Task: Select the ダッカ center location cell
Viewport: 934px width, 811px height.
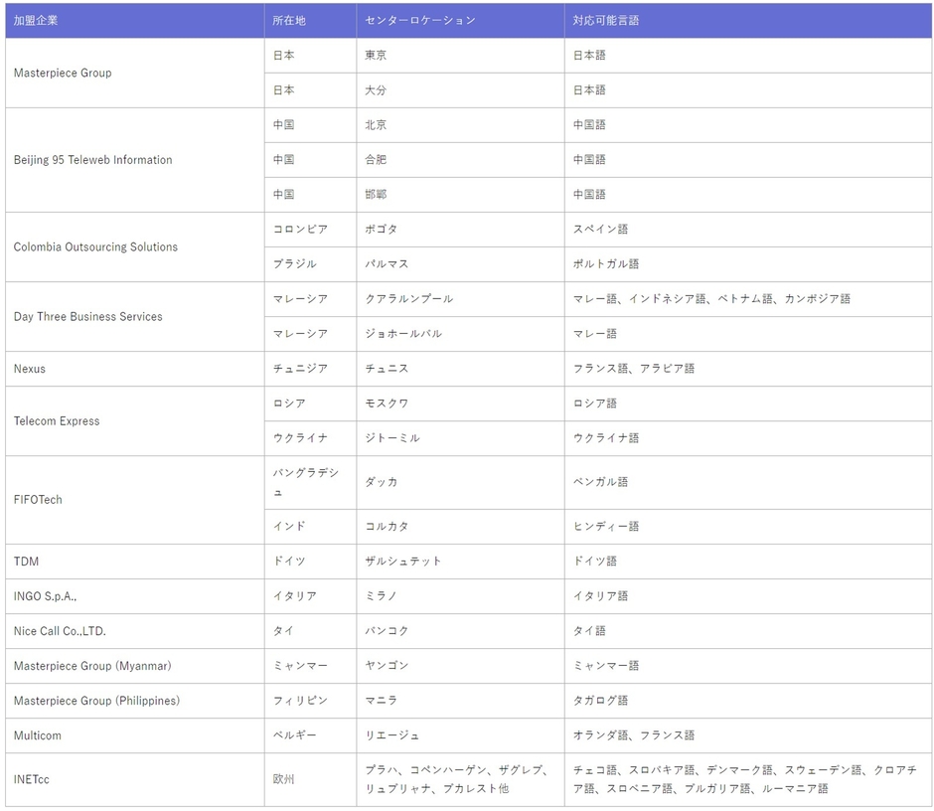Action: click(380, 481)
